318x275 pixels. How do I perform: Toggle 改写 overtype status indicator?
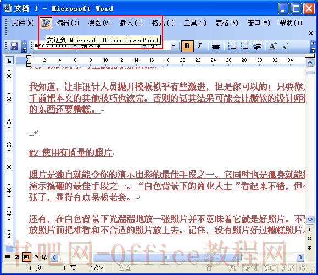[x=303, y=268]
